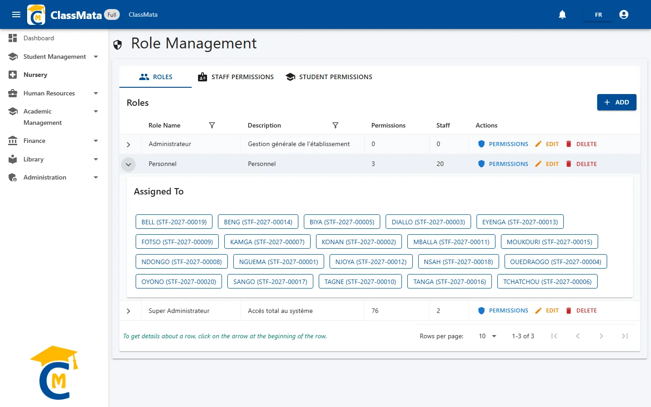The width and height of the screenshot is (651, 407).
Task: Switch to Staff Permissions tab
Action: click(236, 77)
